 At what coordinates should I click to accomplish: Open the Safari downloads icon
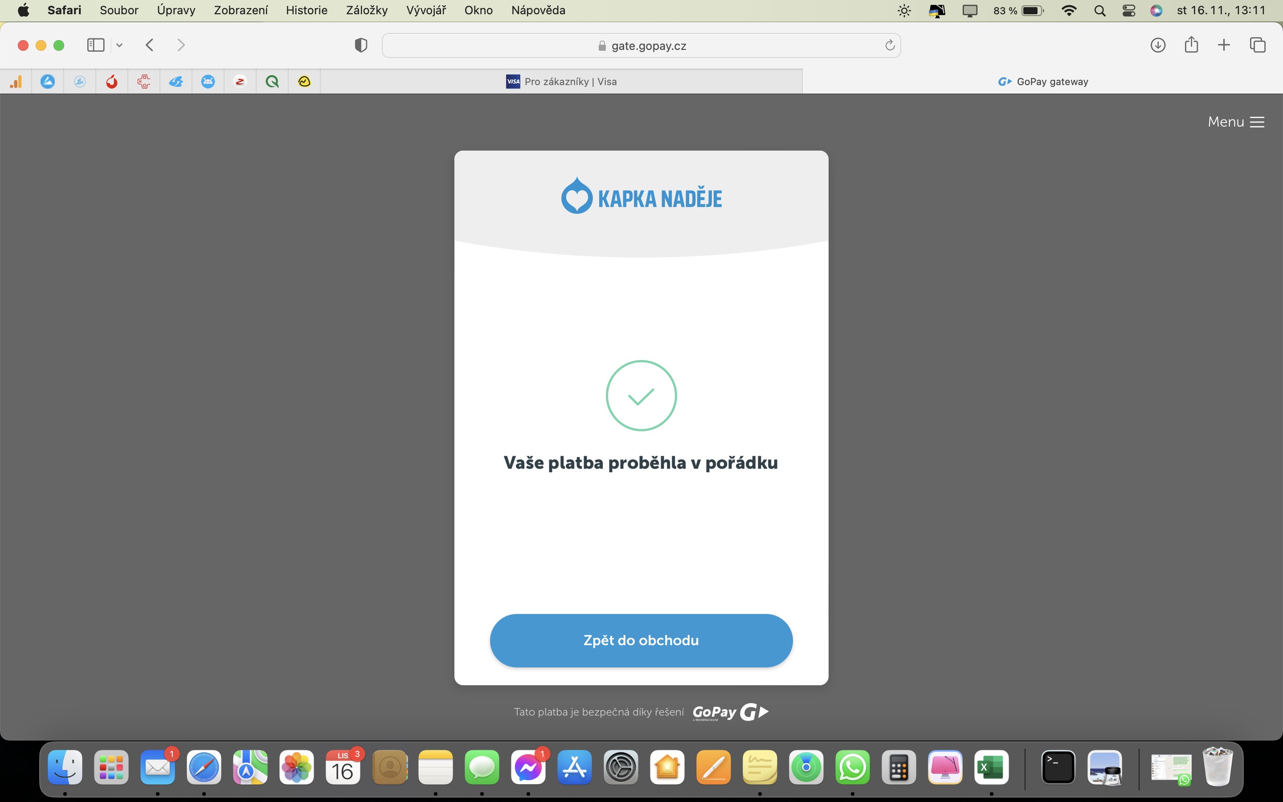tap(1157, 45)
